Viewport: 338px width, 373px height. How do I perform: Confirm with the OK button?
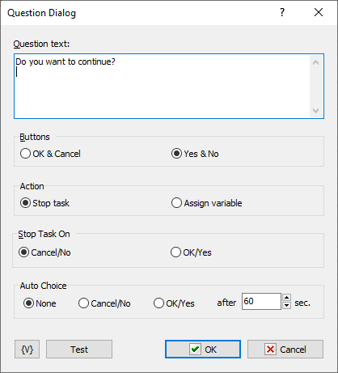tap(203, 350)
